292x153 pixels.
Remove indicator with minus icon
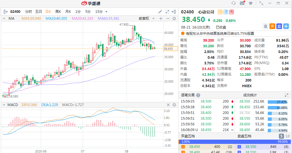(x=168, y=19)
